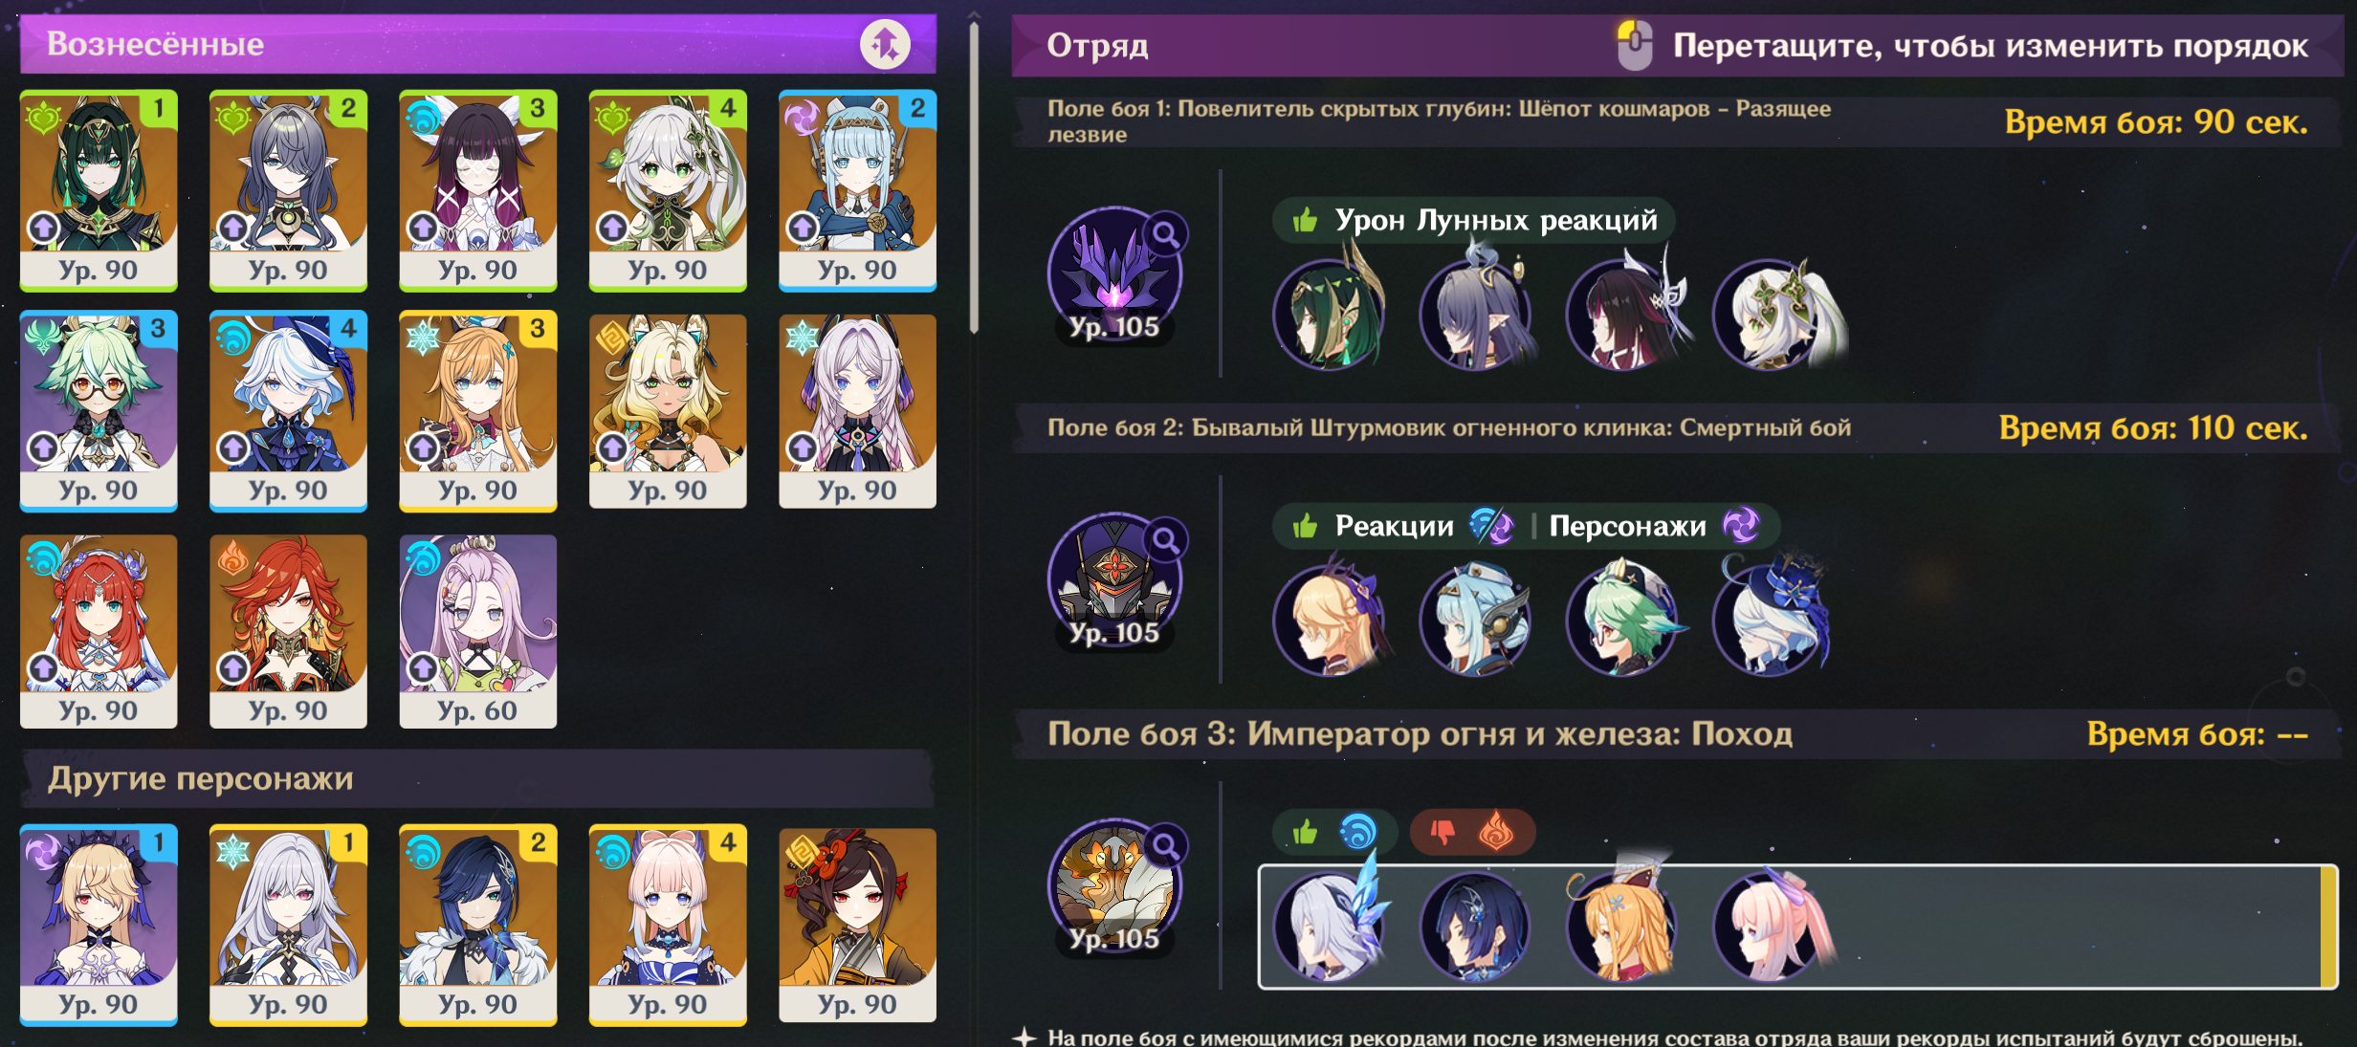This screenshot has width=2357, height=1047.
Task: Click the upgrade arrow on first character card
Action: tap(44, 228)
